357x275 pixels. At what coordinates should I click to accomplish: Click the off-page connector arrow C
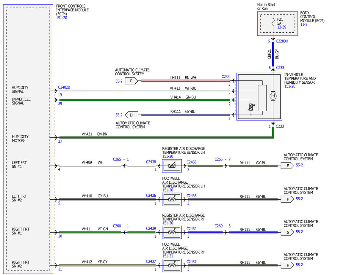(x=131, y=81)
